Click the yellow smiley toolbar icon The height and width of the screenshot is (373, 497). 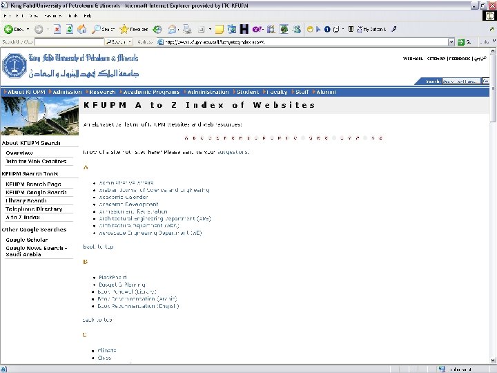(310, 29)
